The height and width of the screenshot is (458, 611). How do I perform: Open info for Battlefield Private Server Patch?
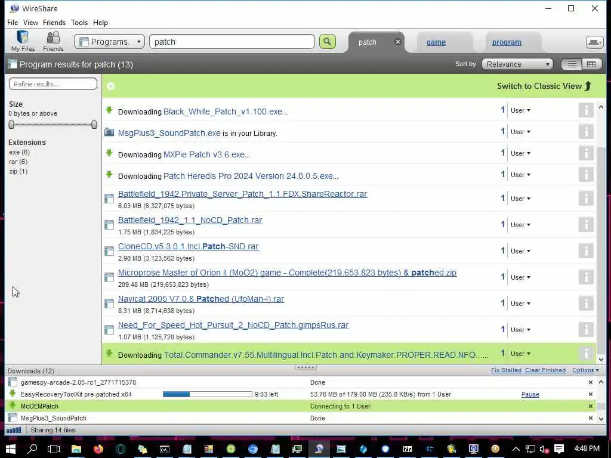(x=586, y=198)
